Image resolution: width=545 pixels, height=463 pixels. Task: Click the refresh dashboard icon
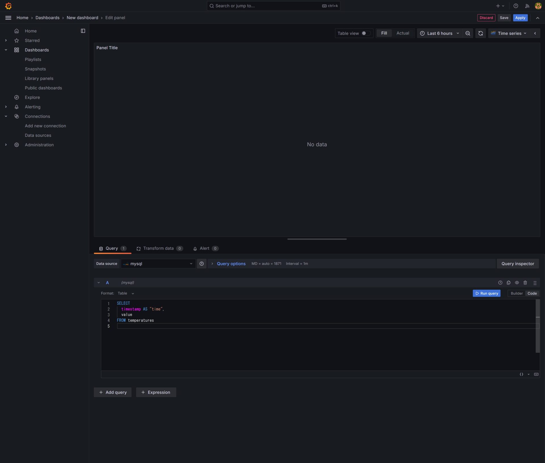click(480, 33)
